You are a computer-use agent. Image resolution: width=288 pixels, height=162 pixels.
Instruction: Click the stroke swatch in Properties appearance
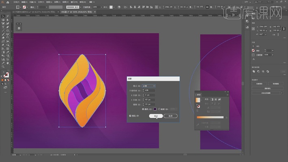point(253,51)
